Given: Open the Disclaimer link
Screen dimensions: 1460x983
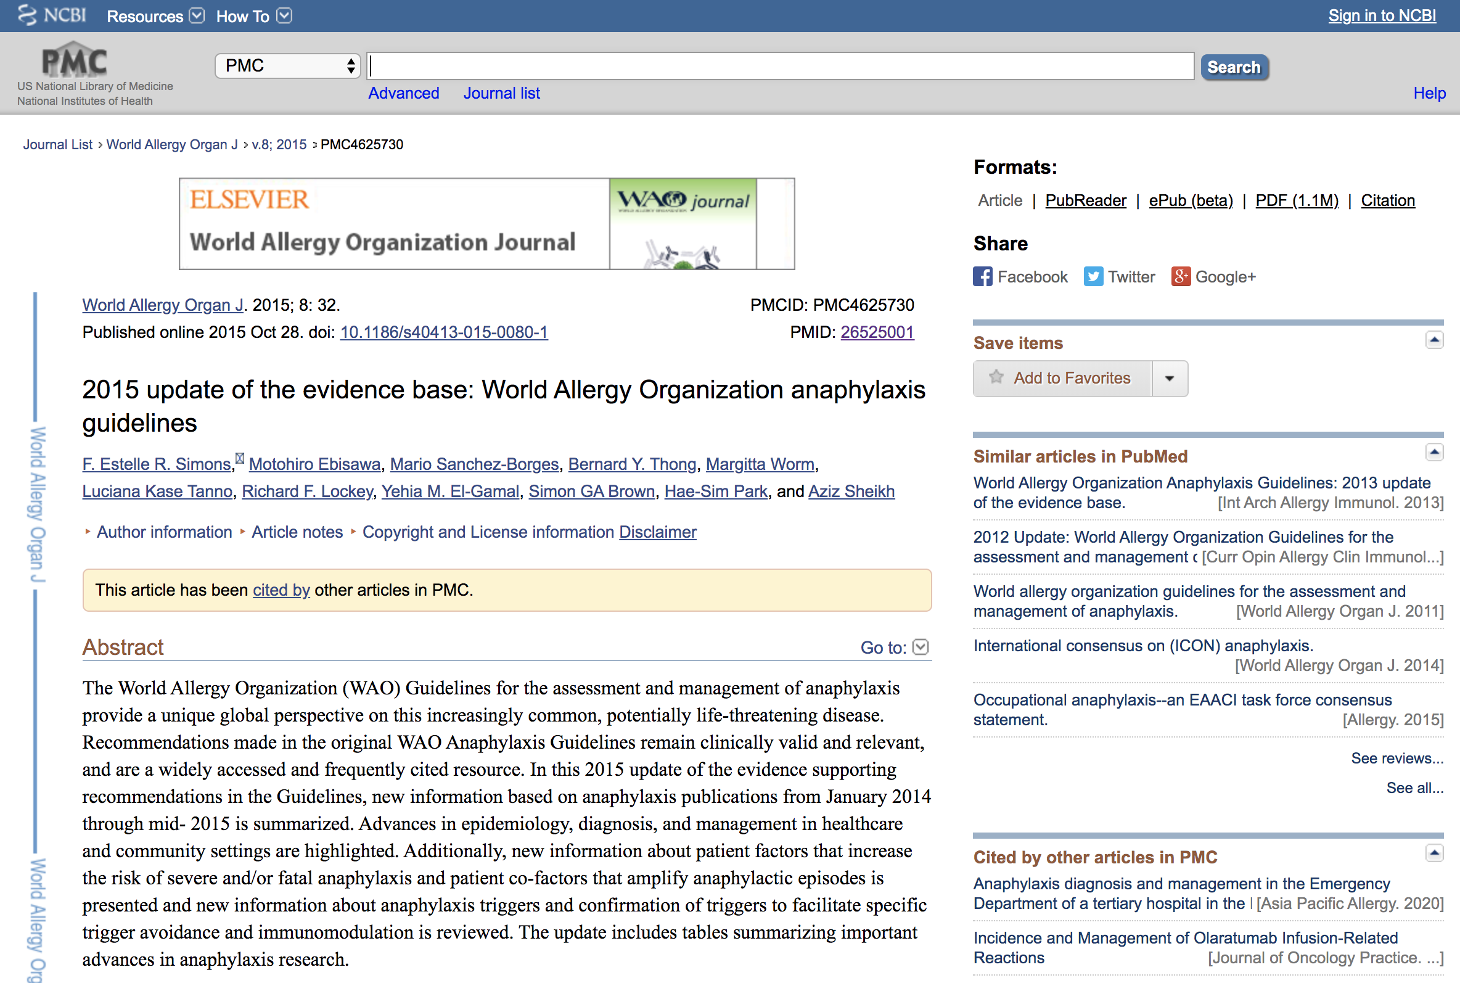Looking at the screenshot, I should click(x=657, y=532).
